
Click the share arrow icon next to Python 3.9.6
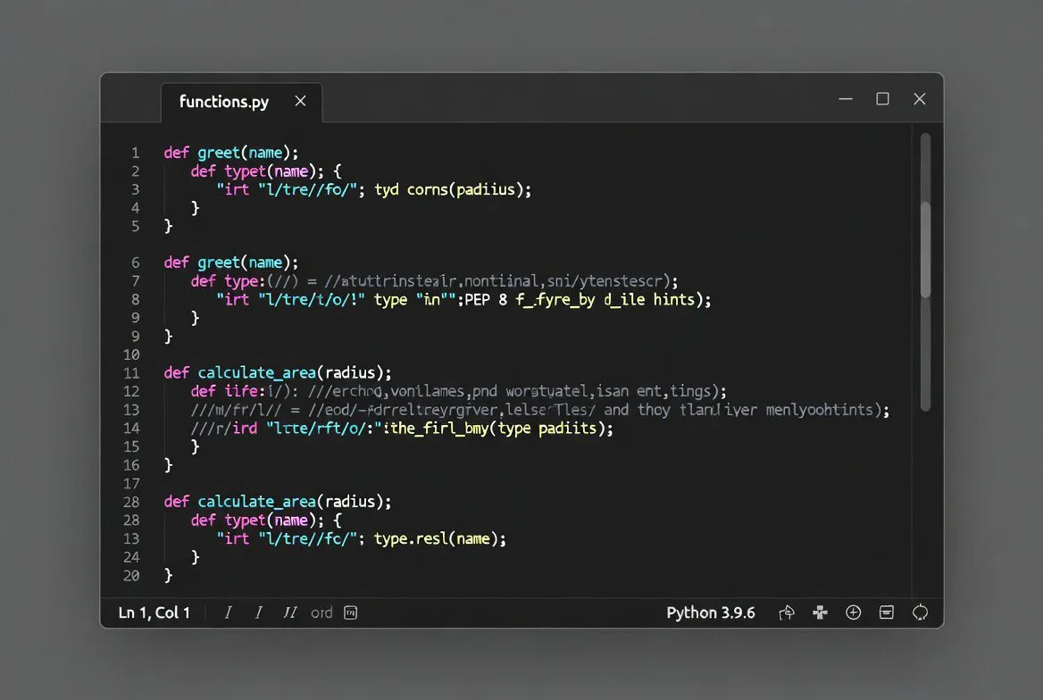786,612
